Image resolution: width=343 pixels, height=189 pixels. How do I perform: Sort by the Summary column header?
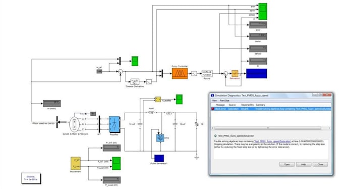(260, 105)
